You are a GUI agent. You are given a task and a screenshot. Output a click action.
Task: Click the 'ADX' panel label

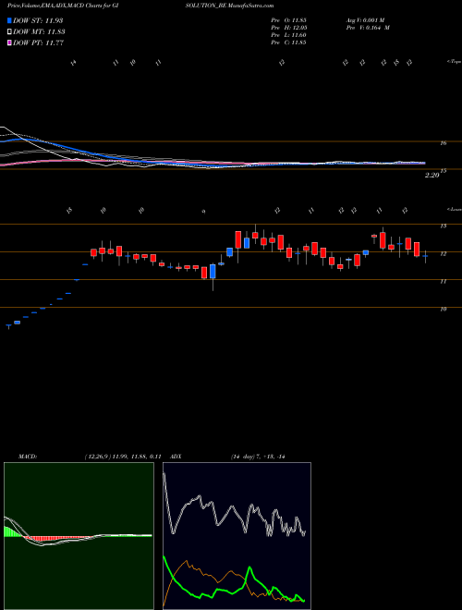pyautogui.click(x=176, y=457)
